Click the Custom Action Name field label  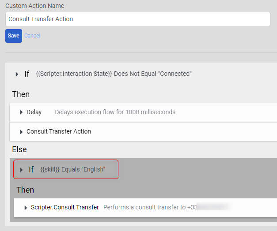click(34, 6)
